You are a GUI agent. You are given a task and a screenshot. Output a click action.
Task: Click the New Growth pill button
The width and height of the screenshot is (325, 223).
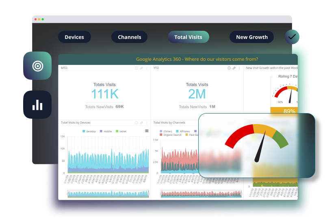click(251, 37)
